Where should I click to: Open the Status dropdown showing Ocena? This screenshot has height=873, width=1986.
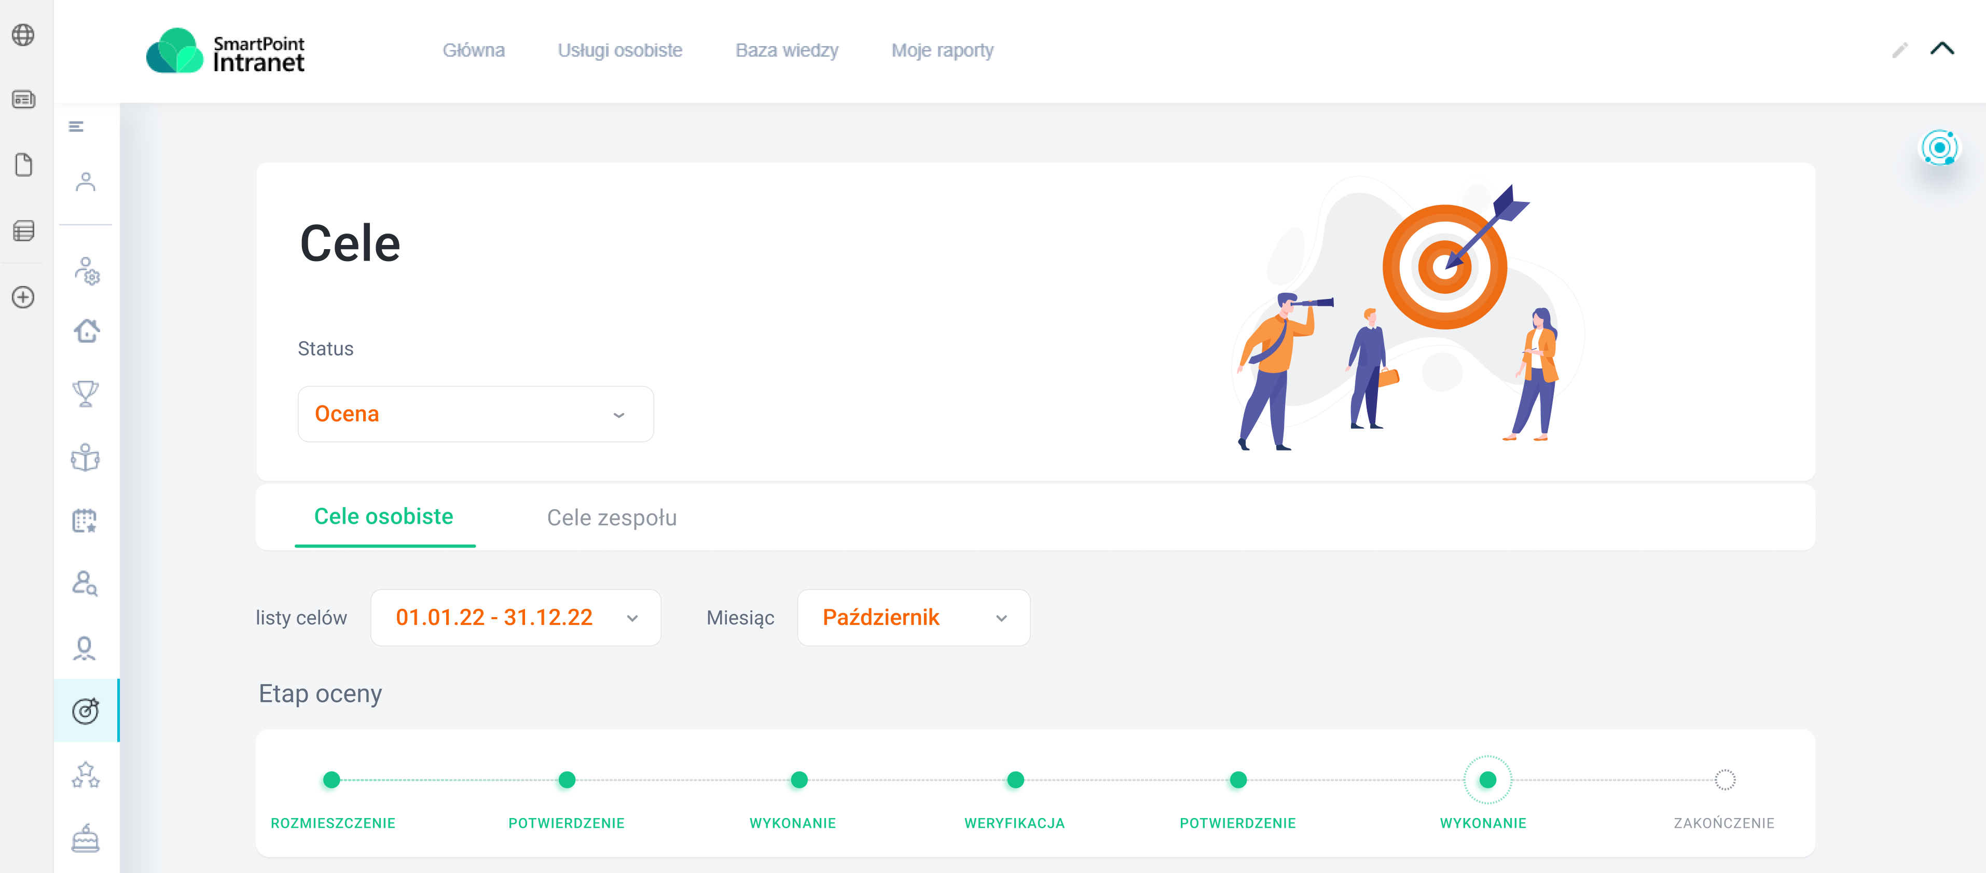(x=475, y=414)
